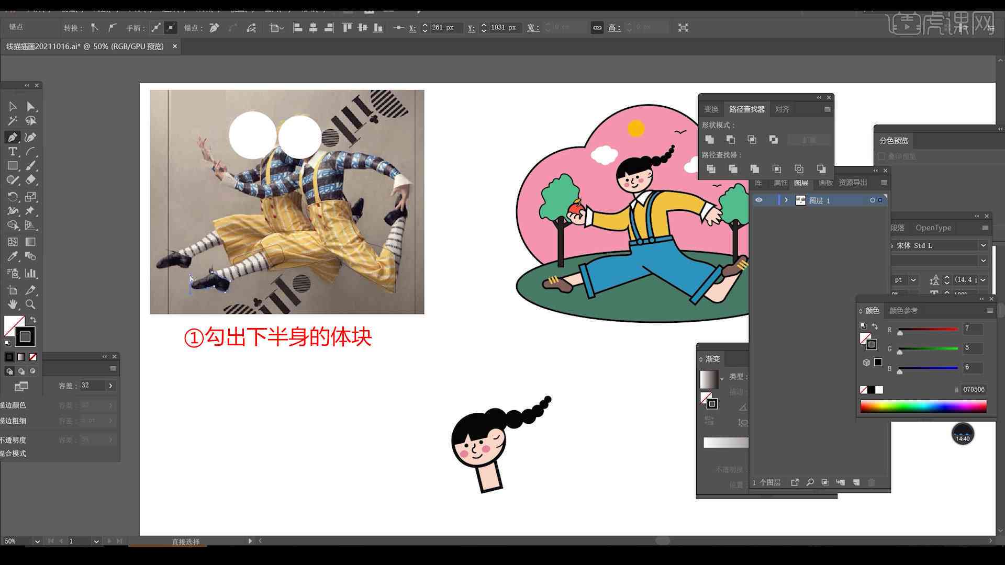Toggle show handles for selected anchors

click(x=156, y=28)
